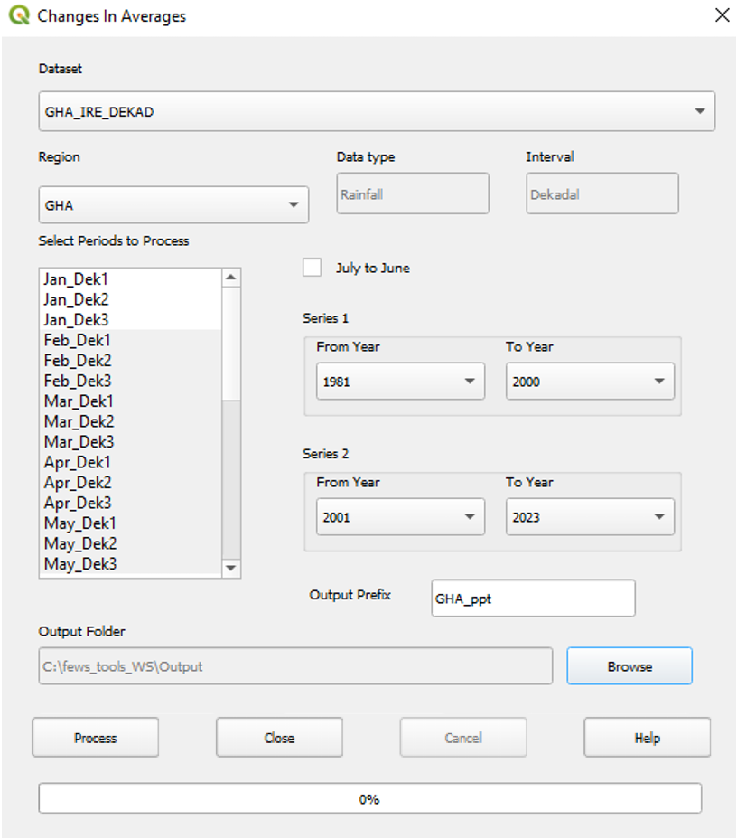Expand Series 2 From Year dropdown
Image resolution: width=737 pixels, height=839 pixels.
point(400,517)
